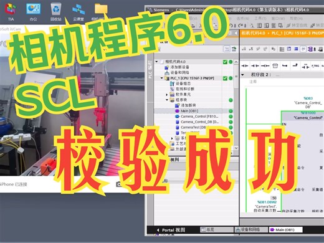
Task: Click the 注释 comment field
Action: pyautogui.click(x=253, y=82)
